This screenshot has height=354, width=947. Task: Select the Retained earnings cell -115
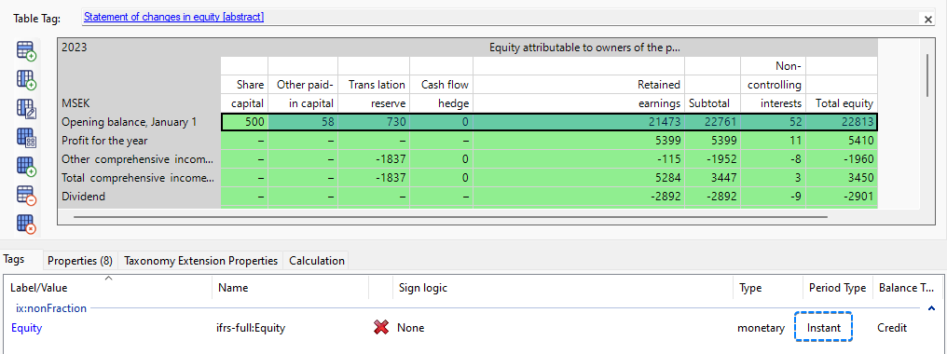(579, 159)
